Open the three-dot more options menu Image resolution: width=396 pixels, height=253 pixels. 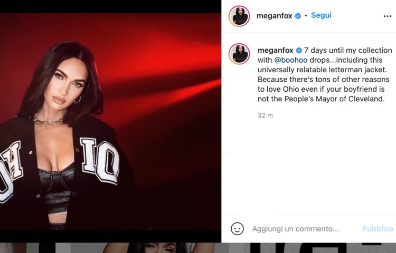click(388, 16)
